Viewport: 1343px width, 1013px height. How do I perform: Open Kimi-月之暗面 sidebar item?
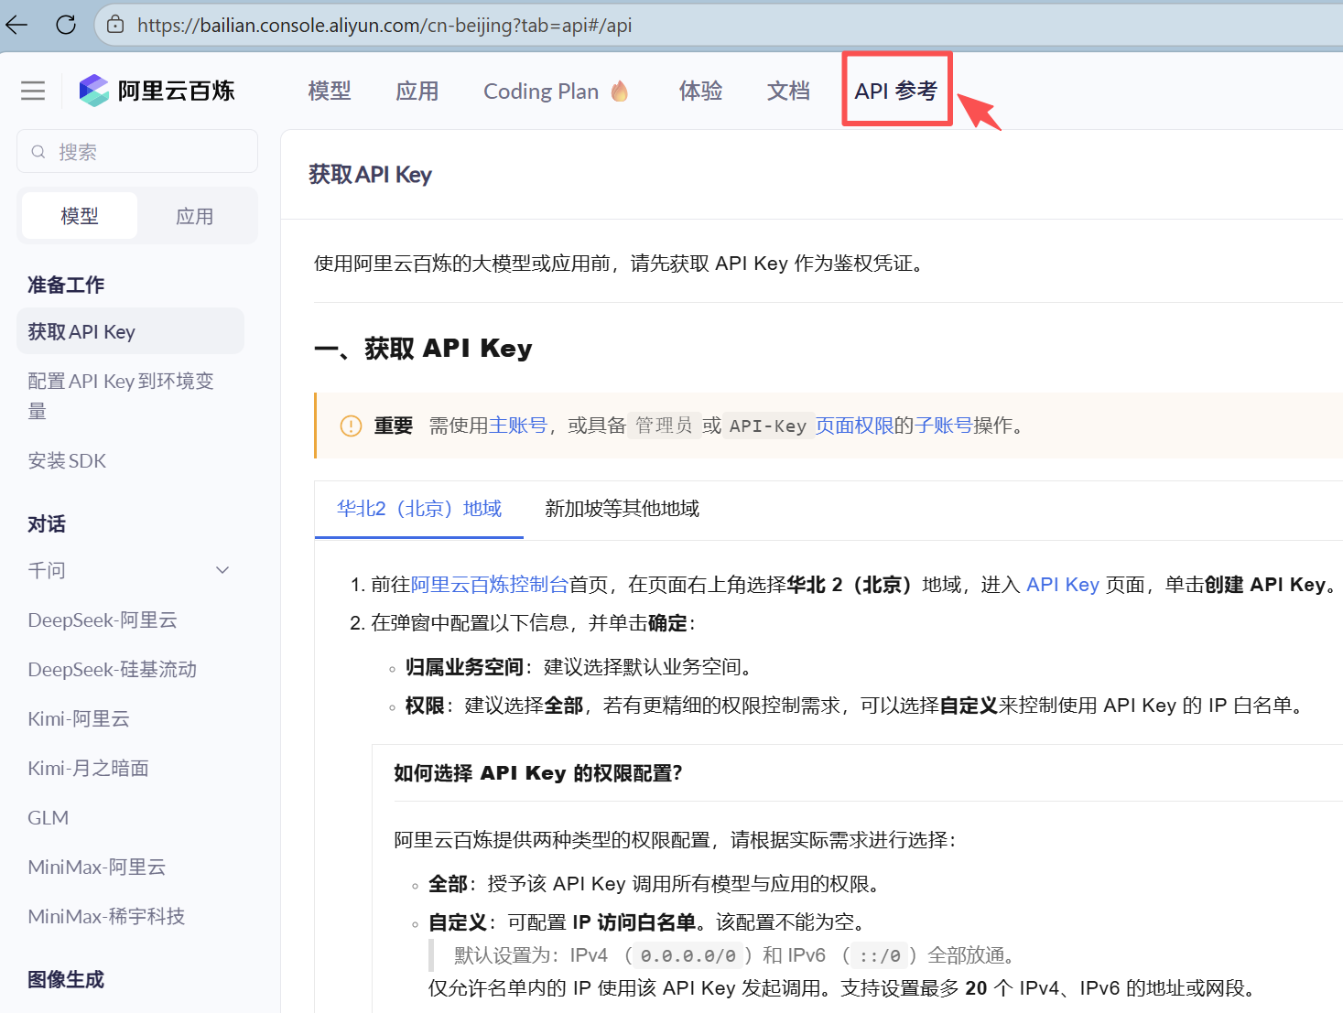point(88,768)
